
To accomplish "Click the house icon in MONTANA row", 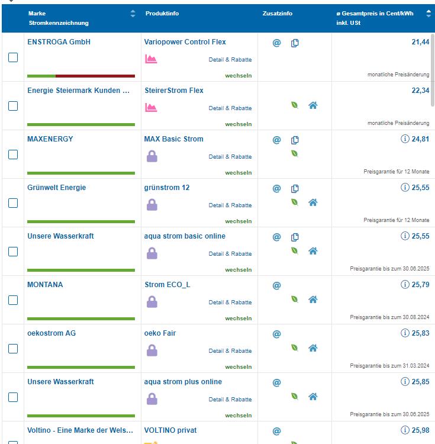I will click(x=312, y=300).
